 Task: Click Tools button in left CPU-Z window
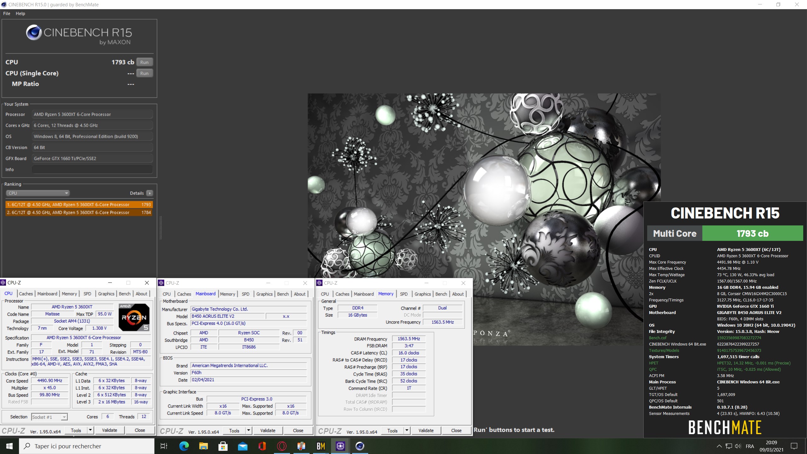(x=76, y=430)
